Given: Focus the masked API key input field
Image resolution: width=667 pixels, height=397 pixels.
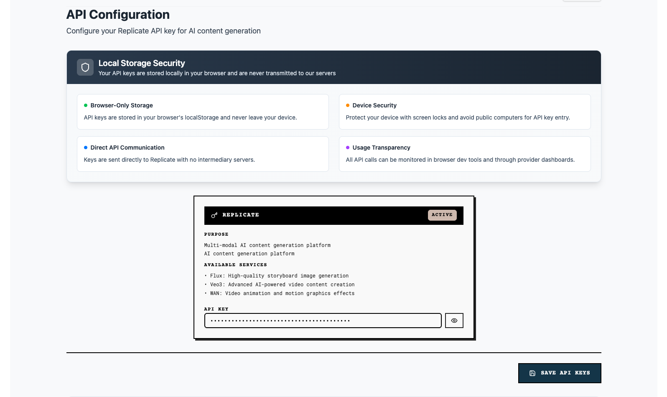Looking at the screenshot, I should (x=323, y=321).
